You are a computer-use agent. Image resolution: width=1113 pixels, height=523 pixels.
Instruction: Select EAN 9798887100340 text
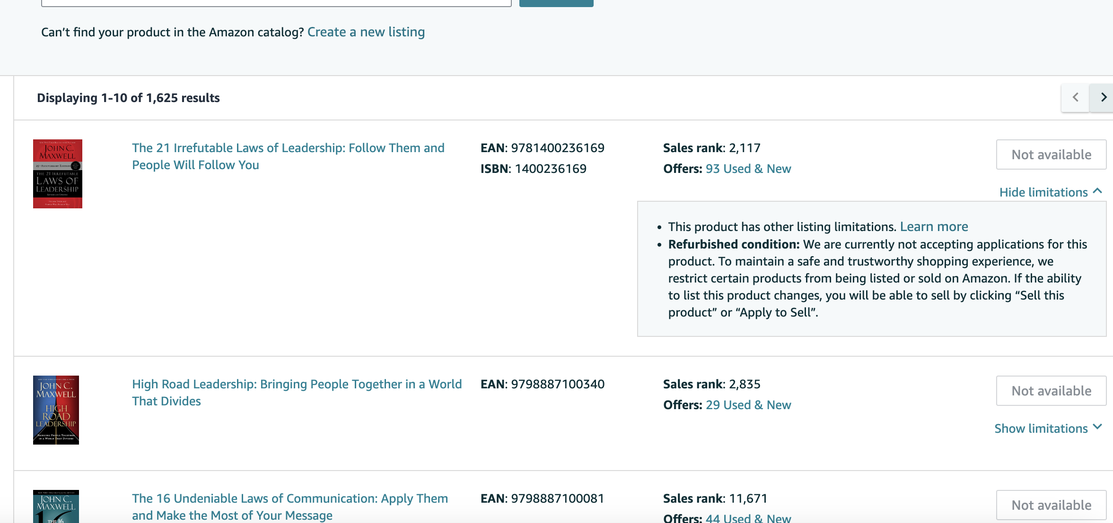click(x=543, y=384)
